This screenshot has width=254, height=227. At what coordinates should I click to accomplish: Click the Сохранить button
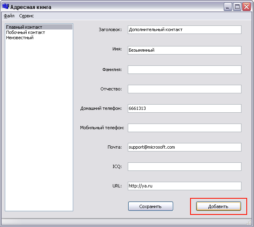coord(150,206)
